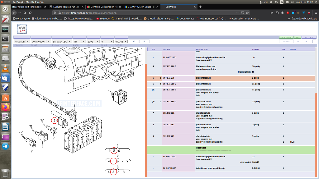Open the Firefox hamburger menu
The height and width of the screenshot is (179, 319).
point(315,13)
